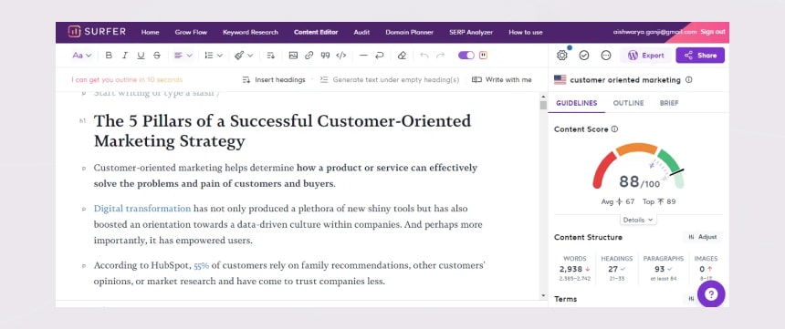Click the checkmark circle icon

[584, 56]
